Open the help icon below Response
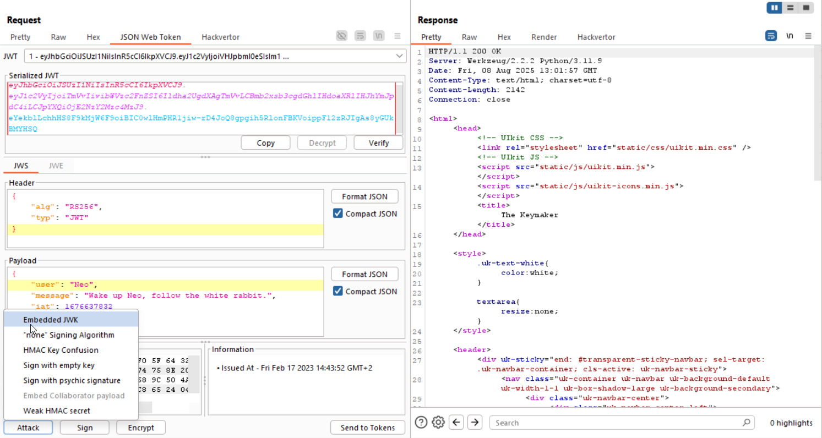Screen dimensions: 822x438 421,423
